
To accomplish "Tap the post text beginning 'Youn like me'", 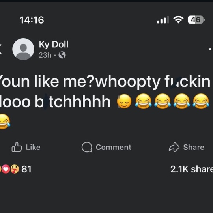I will pos(105,101).
